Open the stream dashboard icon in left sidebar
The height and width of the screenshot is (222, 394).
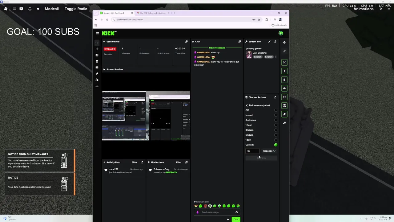(97, 43)
